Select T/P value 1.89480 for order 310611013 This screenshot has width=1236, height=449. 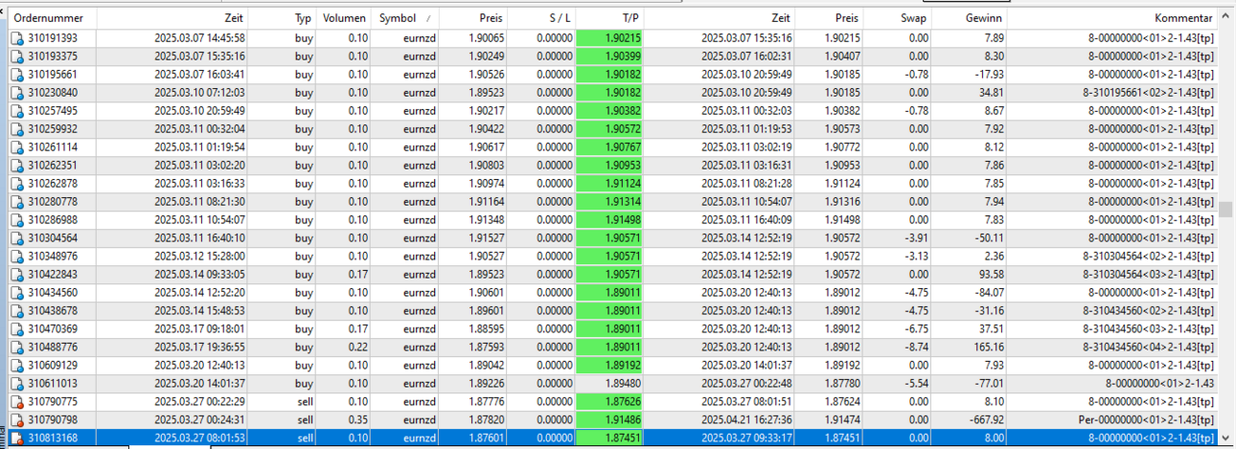(624, 384)
